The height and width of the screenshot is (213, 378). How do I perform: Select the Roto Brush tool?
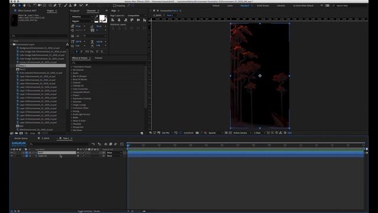point(81,5)
